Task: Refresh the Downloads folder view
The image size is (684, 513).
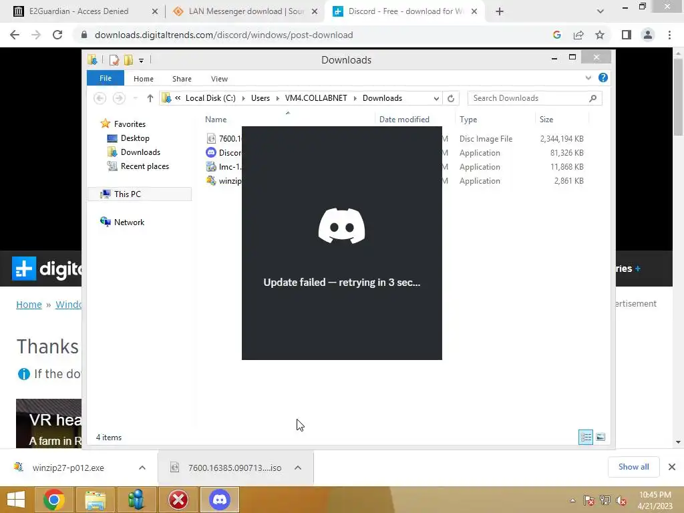Action: pyautogui.click(x=451, y=98)
